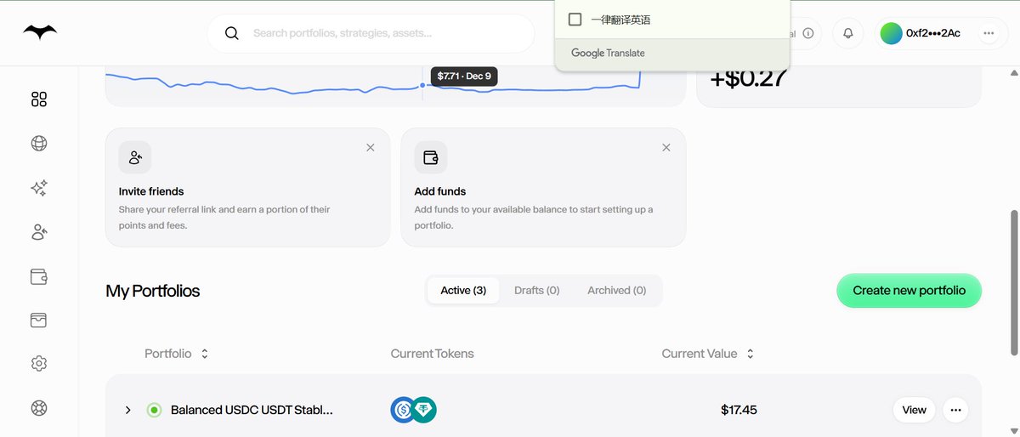Click the Invite friends person icon
Image resolution: width=1020 pixels, height=437 pixels.
135,157
